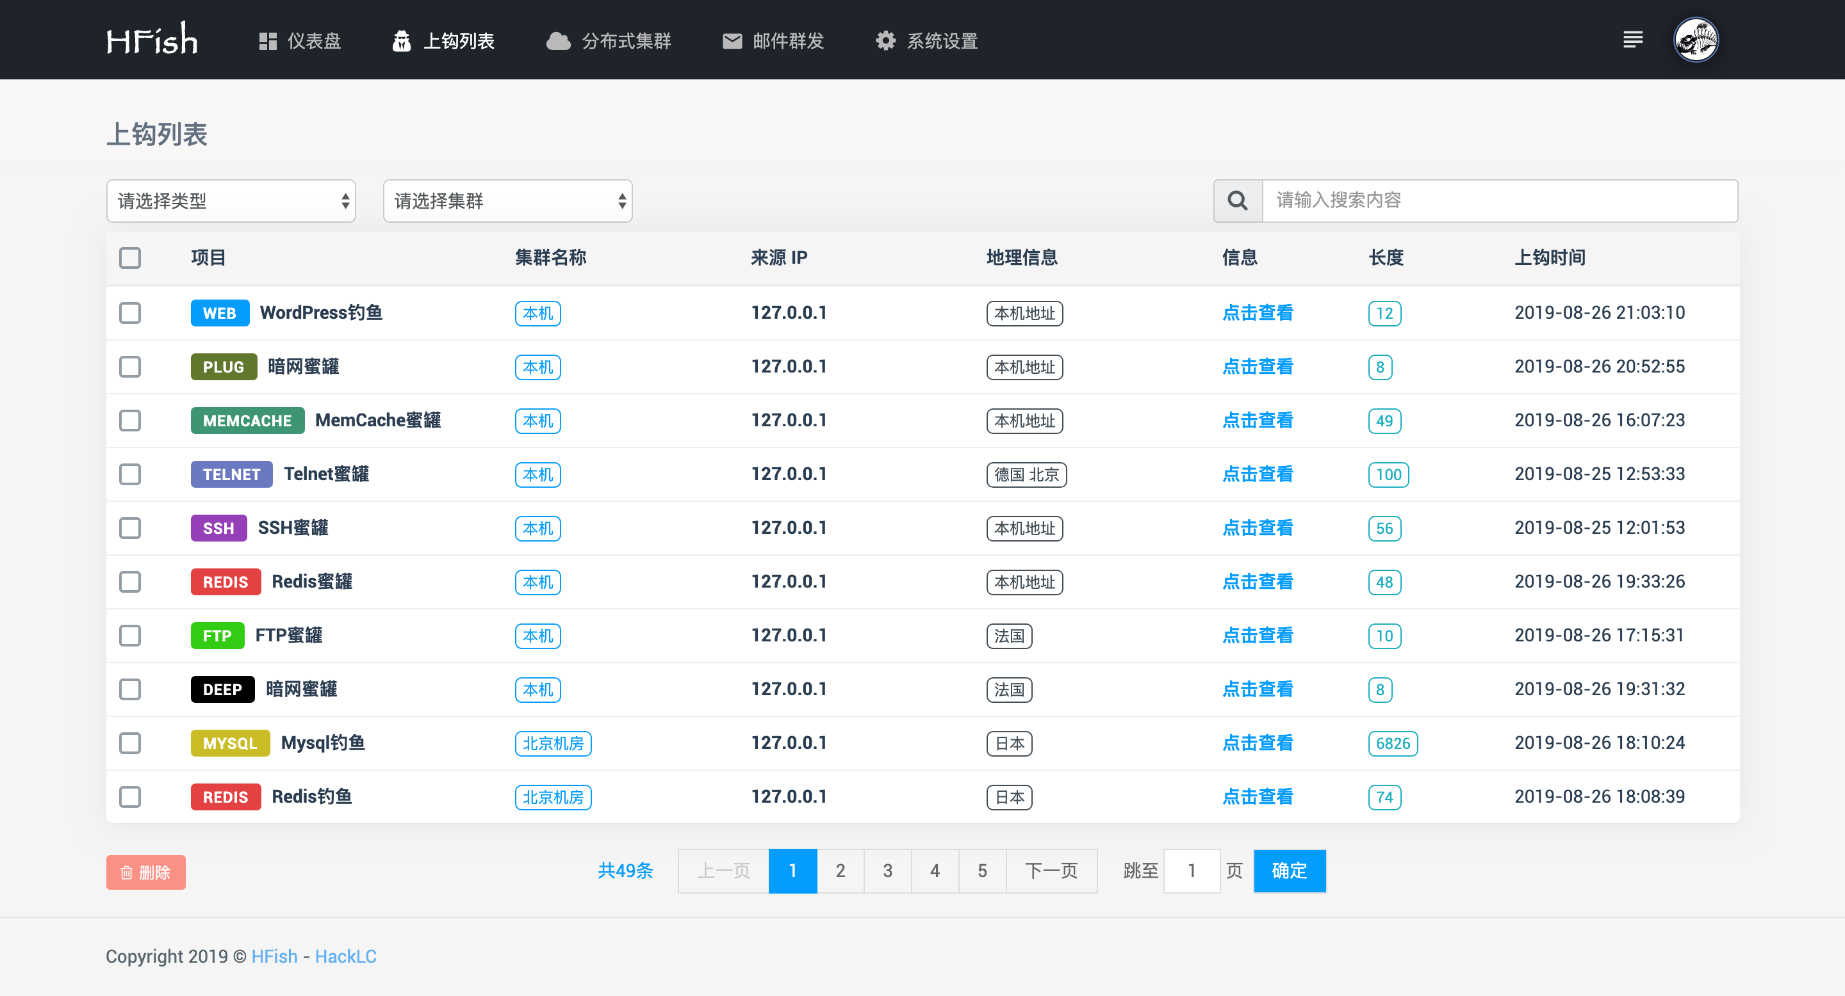Click the HFish logo

(152, 39)
